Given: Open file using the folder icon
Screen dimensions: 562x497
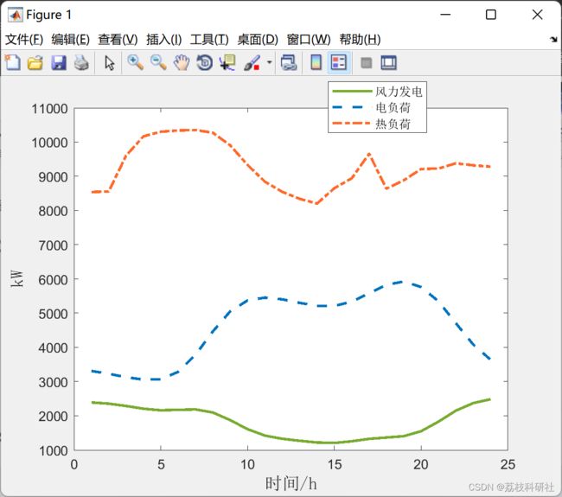Looking at the screenshot, I should [x=35, y=62].
